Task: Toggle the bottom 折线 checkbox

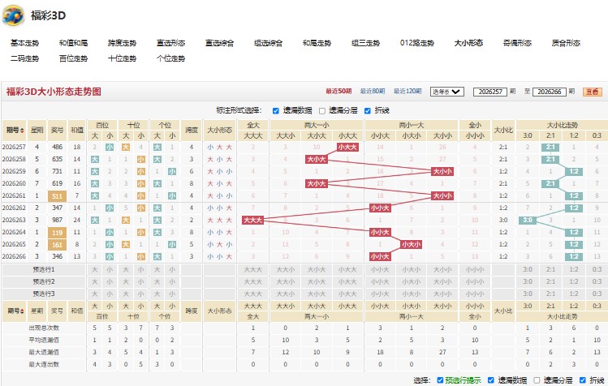Action: (x=582, y=380)
